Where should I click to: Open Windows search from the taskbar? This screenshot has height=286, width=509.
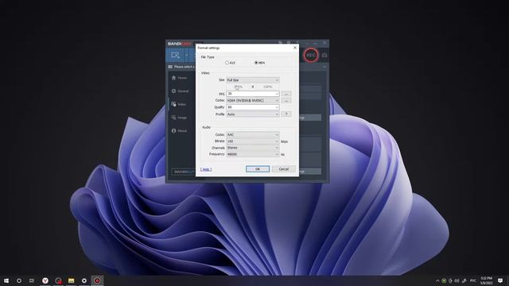[x=19, y=280]
